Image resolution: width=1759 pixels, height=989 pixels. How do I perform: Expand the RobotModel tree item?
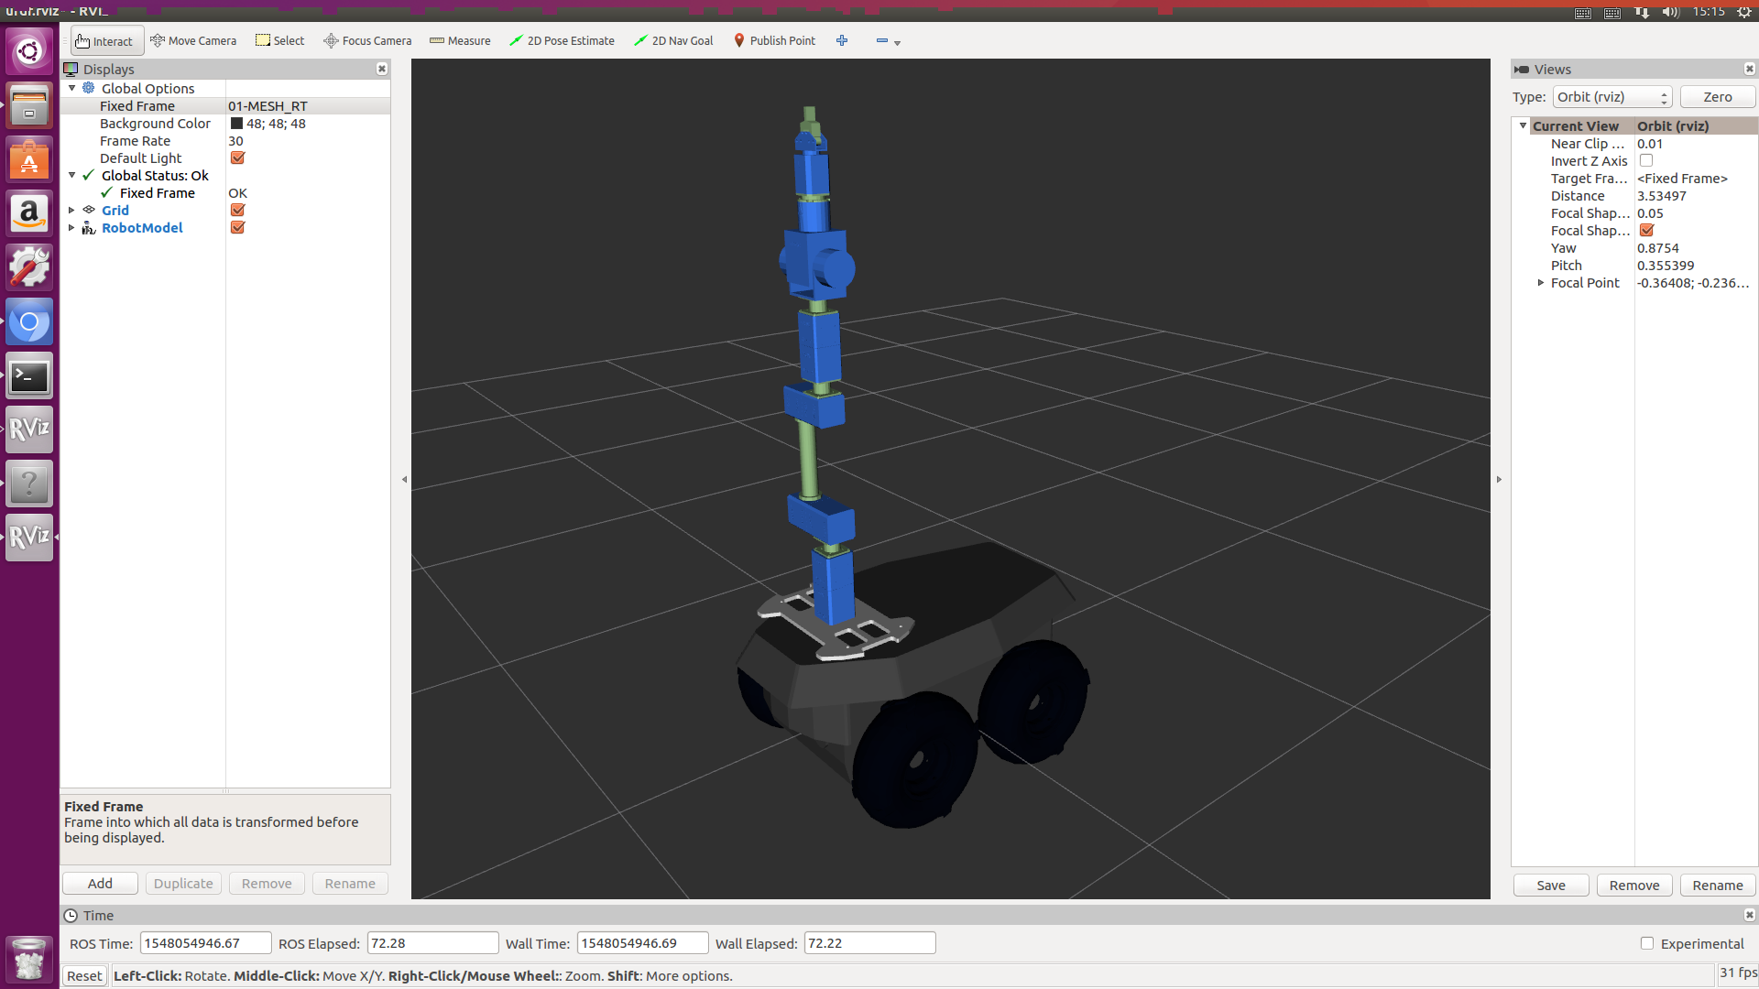click(71, 227)
